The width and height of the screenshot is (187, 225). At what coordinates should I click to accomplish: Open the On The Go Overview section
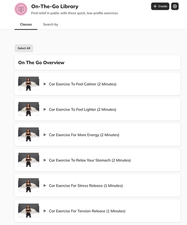98,63
